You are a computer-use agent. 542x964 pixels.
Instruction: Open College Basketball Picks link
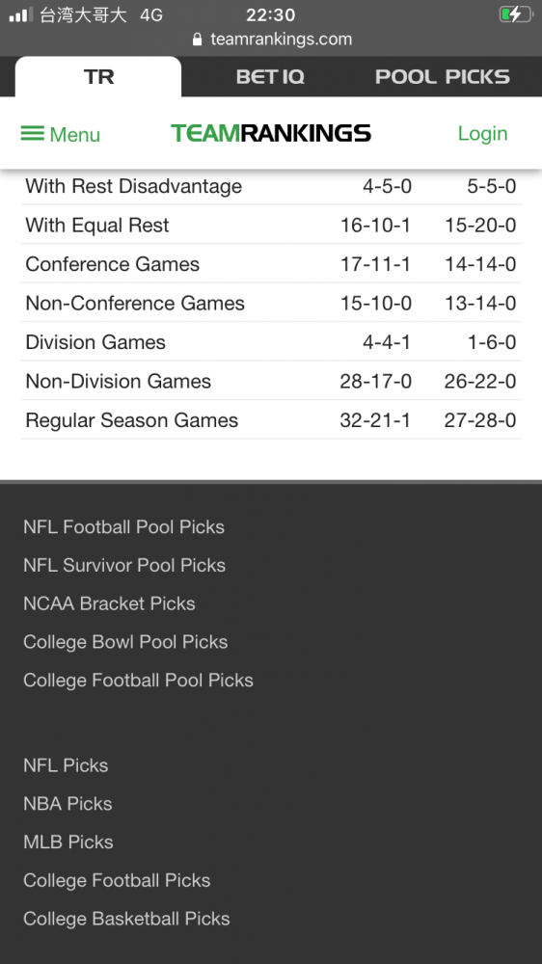click(x=126, y=919)
